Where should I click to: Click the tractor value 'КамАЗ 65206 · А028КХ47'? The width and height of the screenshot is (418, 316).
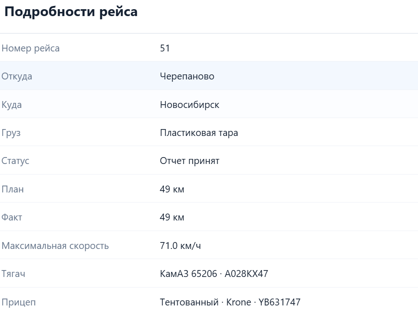(214, 274)
